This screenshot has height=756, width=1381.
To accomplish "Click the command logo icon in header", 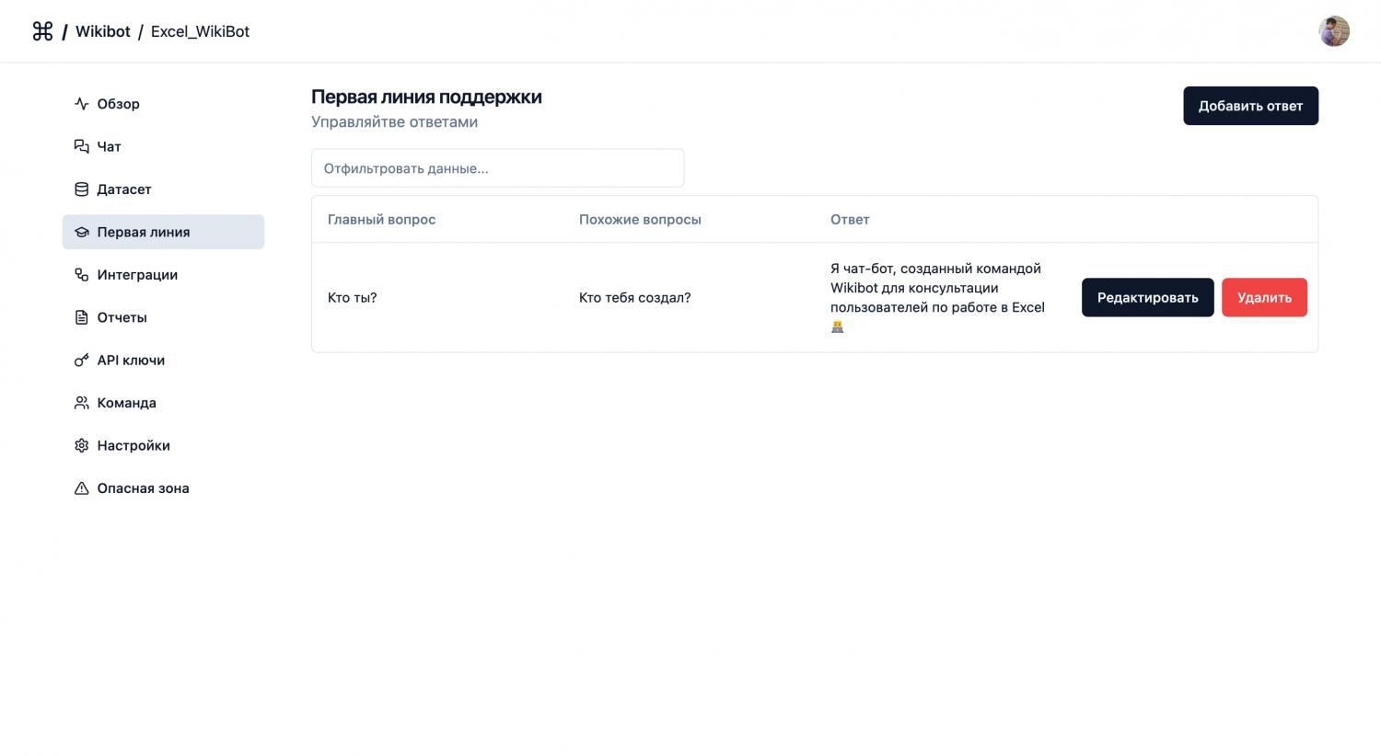I will [x=42, y=31].
